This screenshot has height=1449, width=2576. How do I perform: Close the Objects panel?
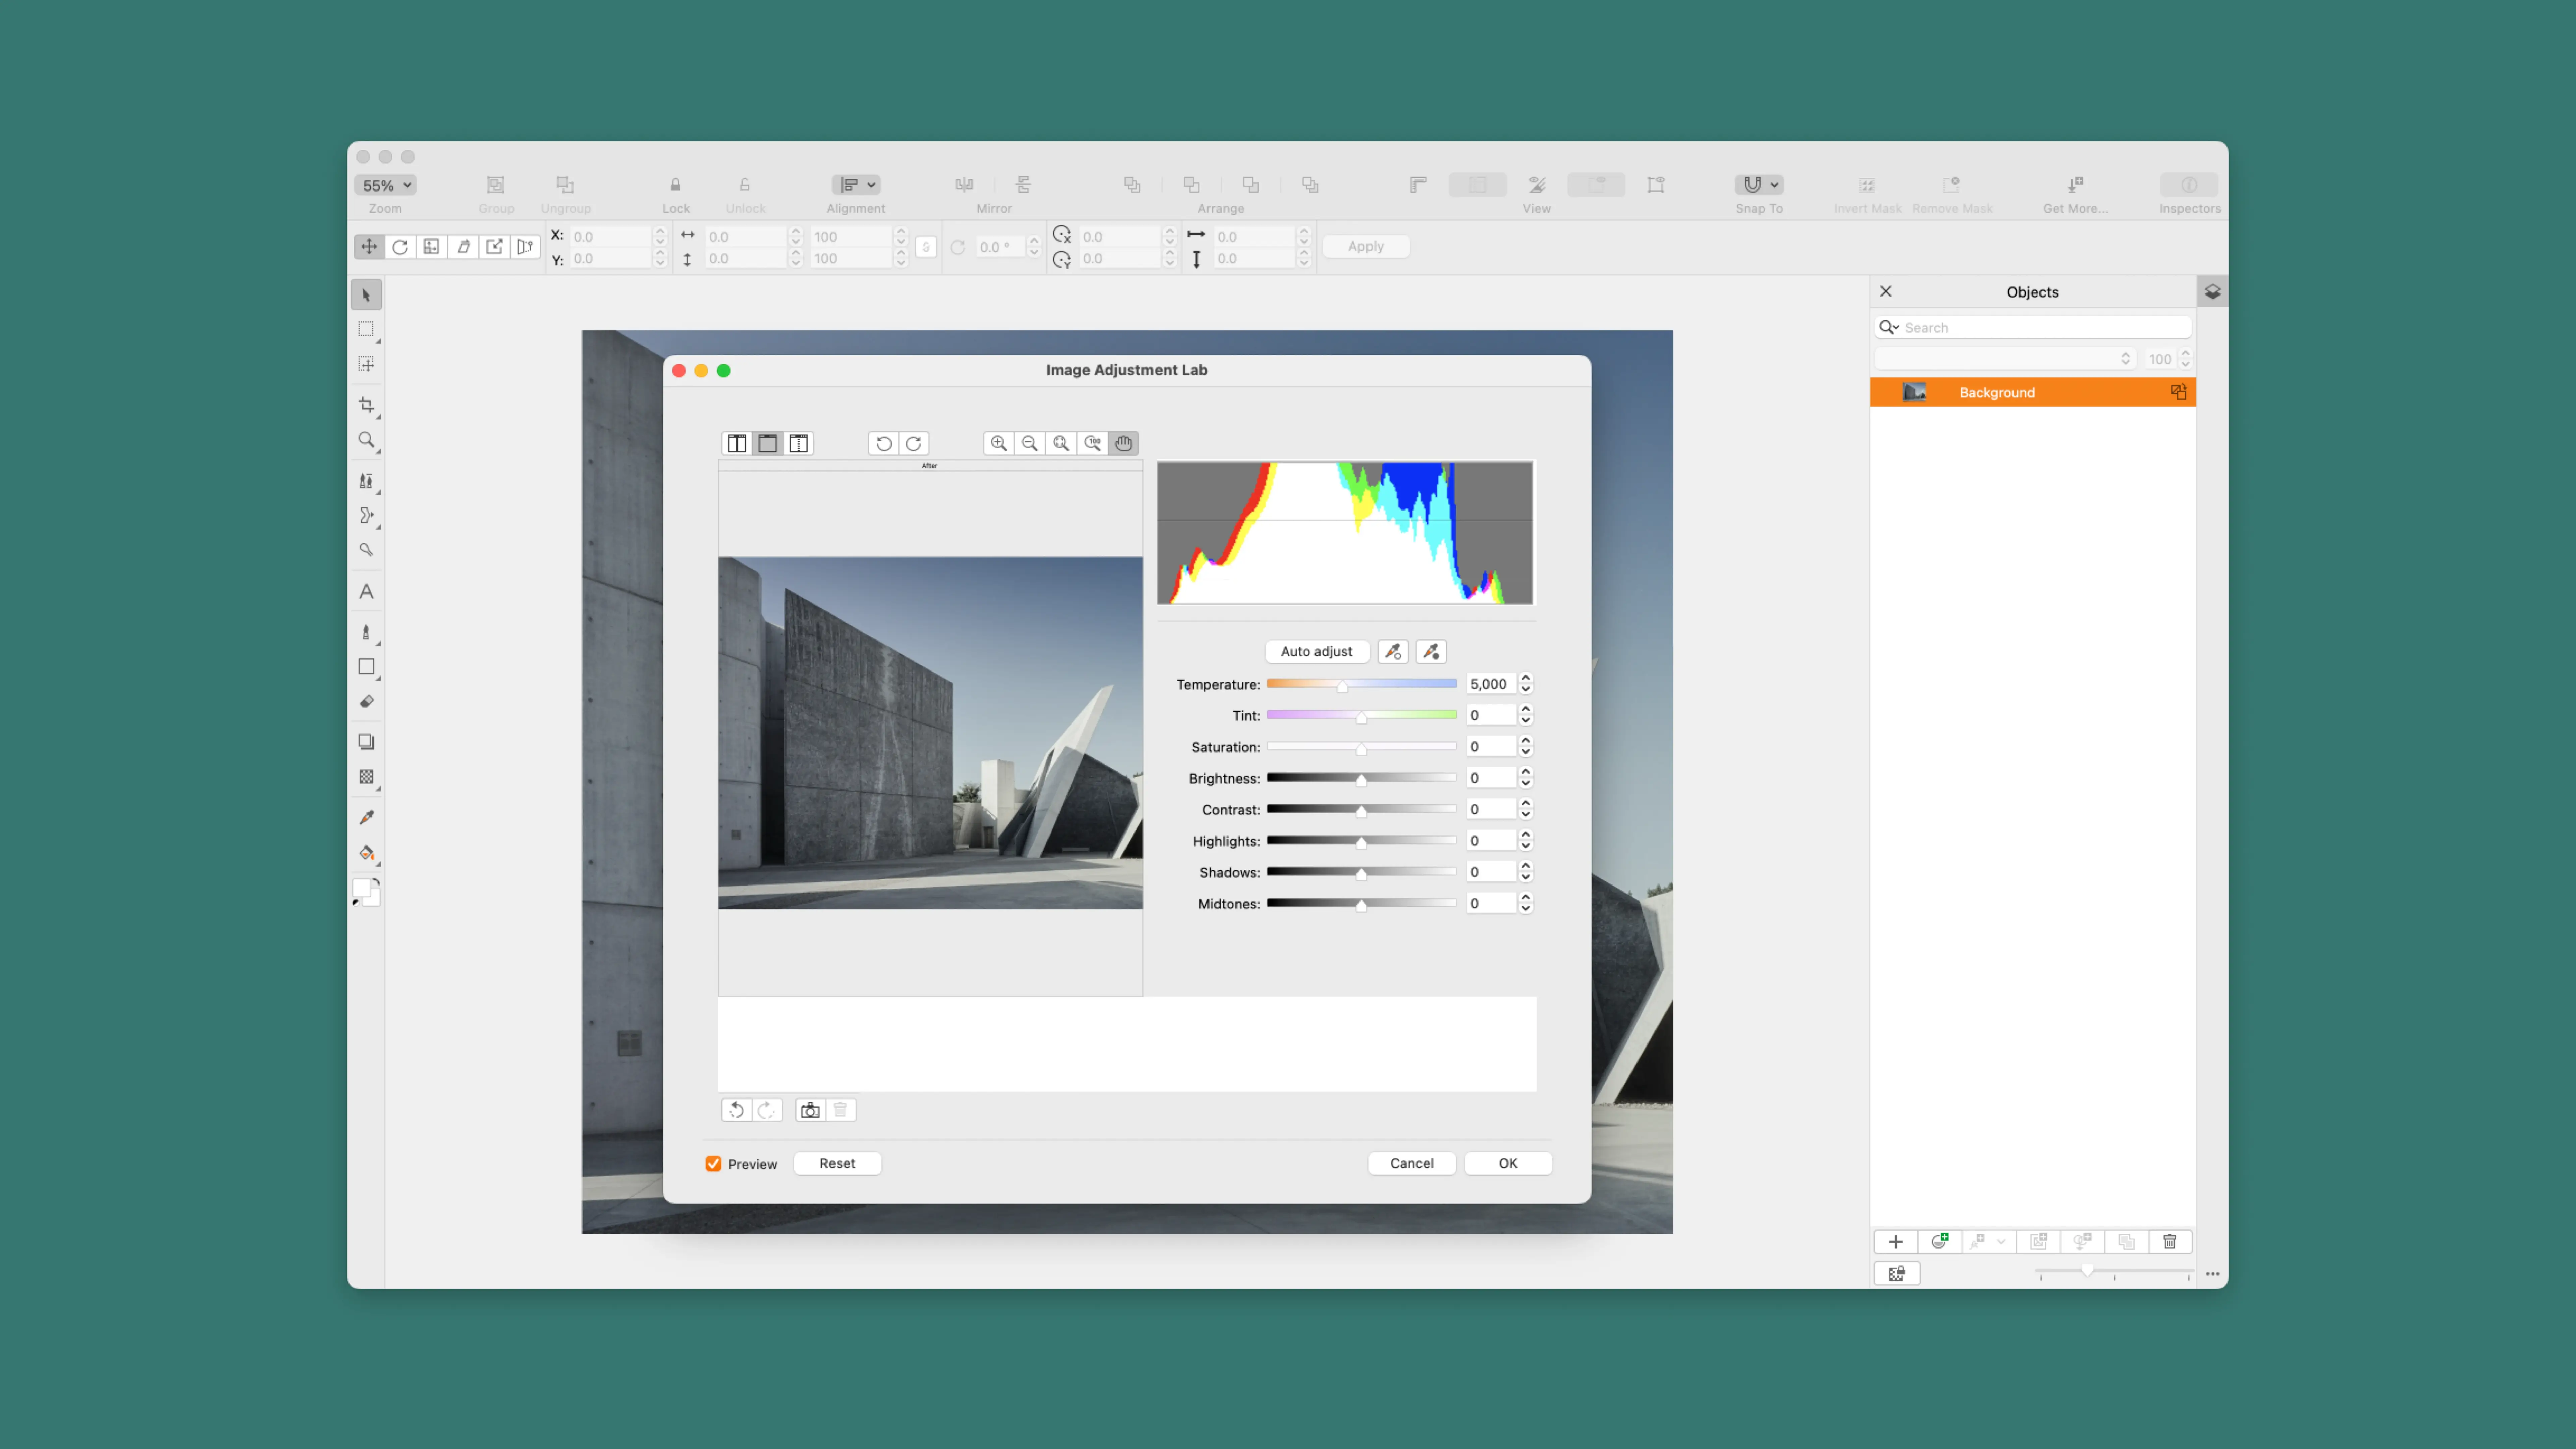click(1886, 291)
